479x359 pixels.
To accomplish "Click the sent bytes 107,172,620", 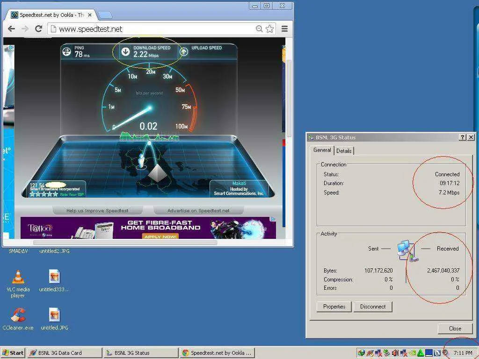I will point(378,271).
